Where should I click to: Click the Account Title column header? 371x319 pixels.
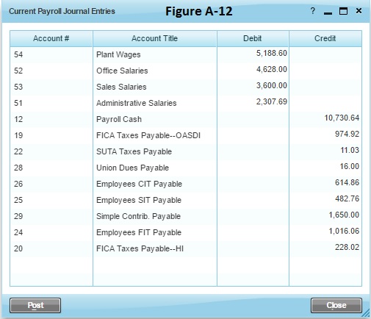tap(154, 38)
